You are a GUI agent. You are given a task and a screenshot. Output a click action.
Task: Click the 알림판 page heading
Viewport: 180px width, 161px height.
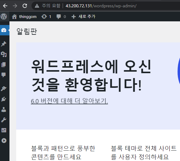tap(27, 31)
